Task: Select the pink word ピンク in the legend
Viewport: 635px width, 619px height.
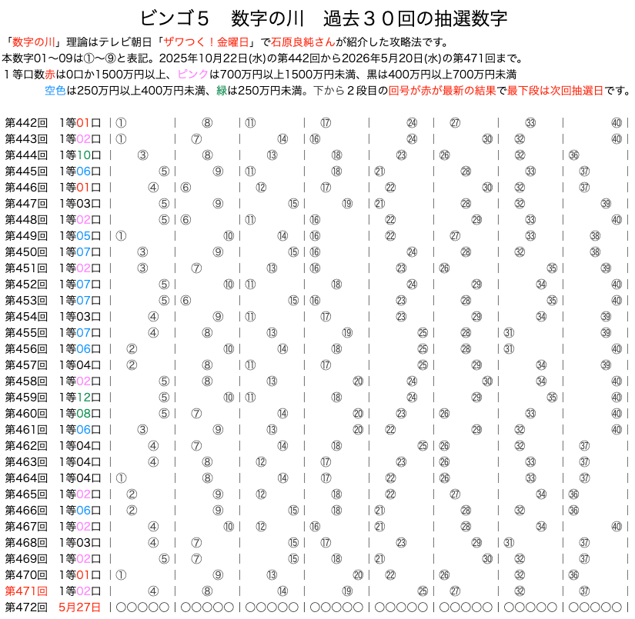Action: (192, 75)
